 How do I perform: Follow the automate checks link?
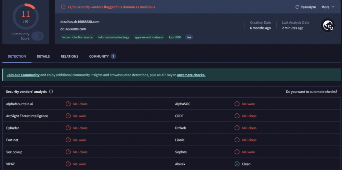(x=191, y=75)
